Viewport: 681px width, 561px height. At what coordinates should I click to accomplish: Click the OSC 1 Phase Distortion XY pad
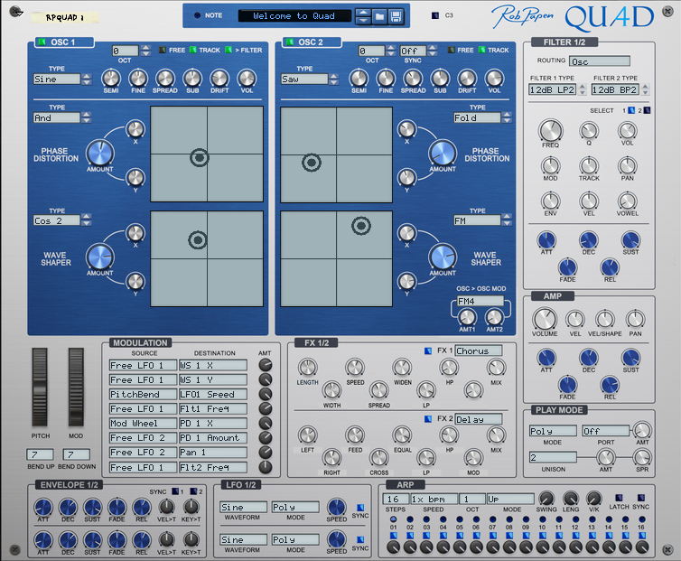[206, 155]
